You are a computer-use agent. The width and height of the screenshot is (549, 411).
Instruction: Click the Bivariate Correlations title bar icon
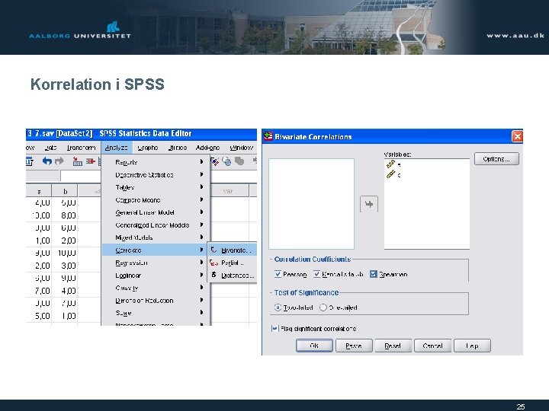click(268, 136)
